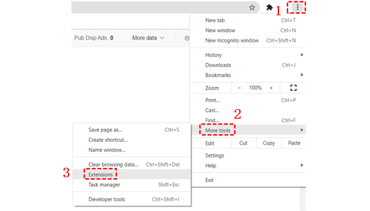The image size is (370, 211).
Task: Click the Paste button in Edit row
Action: (x=294, y=143)
